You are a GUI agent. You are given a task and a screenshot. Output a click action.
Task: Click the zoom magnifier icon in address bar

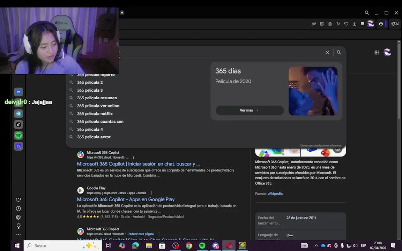pyautogui.click(x=314, y=24)
